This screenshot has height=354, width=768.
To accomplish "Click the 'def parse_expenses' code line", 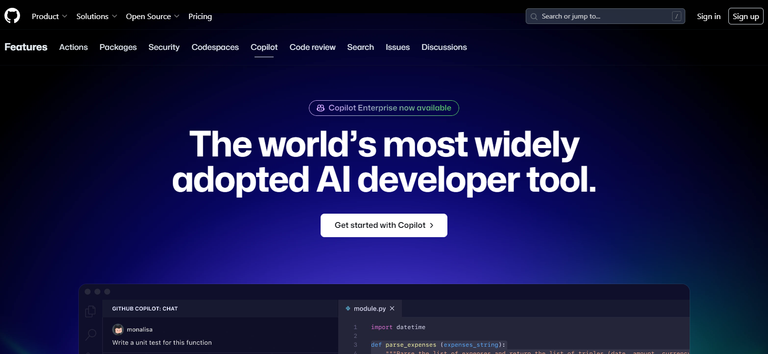I will coord(438,345).
